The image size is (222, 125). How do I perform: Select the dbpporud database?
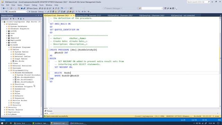point(15,38)
